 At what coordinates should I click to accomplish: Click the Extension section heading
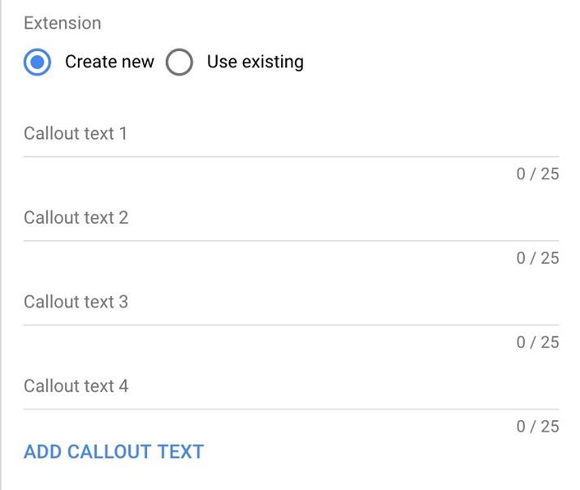63,23
